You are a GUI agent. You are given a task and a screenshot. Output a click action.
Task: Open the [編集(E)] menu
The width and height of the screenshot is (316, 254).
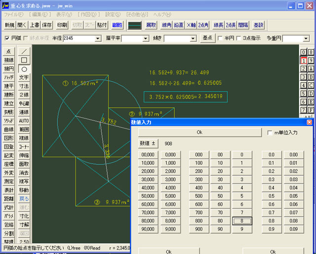pyautogui.click(x=40, y=14)
